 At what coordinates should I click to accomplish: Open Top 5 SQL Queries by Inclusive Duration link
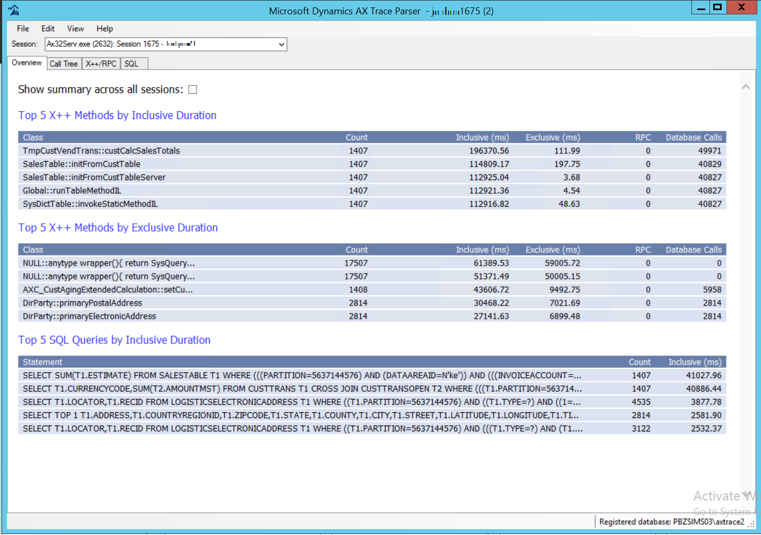pyautogui.click(x=114, y=340)
